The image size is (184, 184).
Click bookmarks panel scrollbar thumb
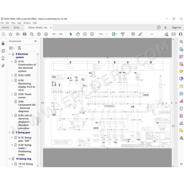38,121
